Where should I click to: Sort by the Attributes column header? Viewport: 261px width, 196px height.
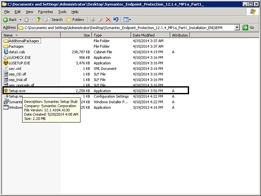pyautogui.click(x=180, y=35)
